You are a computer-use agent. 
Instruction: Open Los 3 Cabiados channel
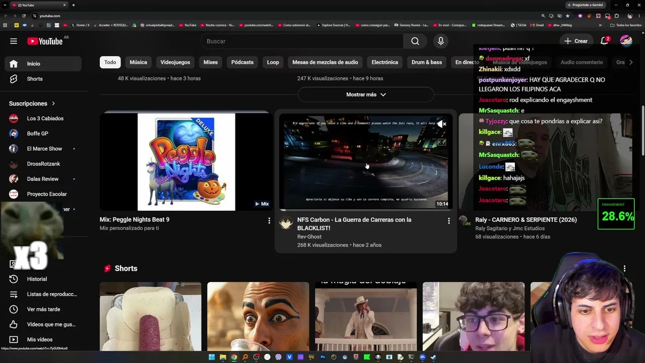coord(43,118)
